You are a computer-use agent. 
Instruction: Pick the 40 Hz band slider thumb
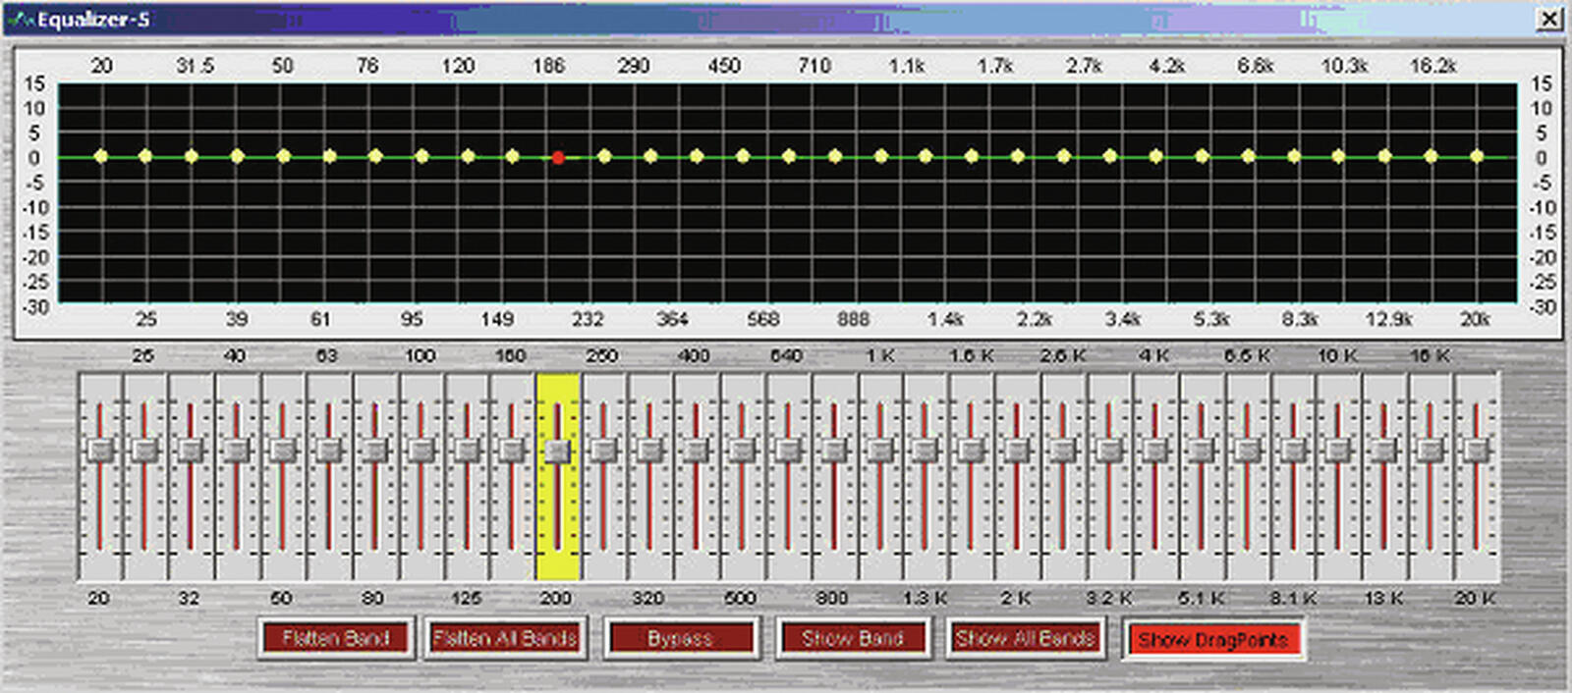pos(237,451)
